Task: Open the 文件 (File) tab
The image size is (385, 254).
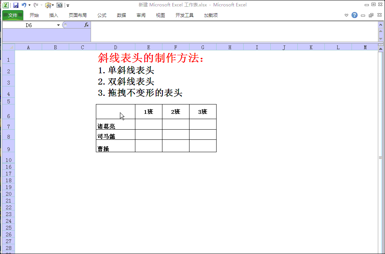Action: (13, 15)
